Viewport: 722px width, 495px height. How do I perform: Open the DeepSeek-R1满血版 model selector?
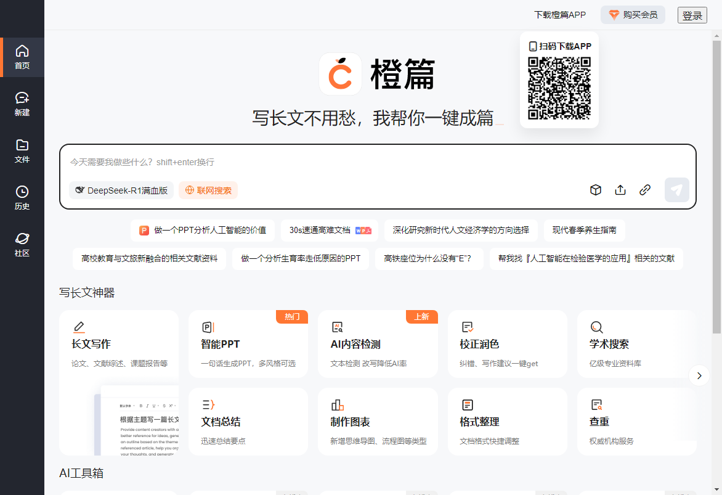pos(121,190)
